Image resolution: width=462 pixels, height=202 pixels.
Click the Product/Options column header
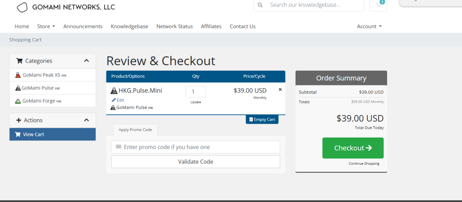[128, 76]
